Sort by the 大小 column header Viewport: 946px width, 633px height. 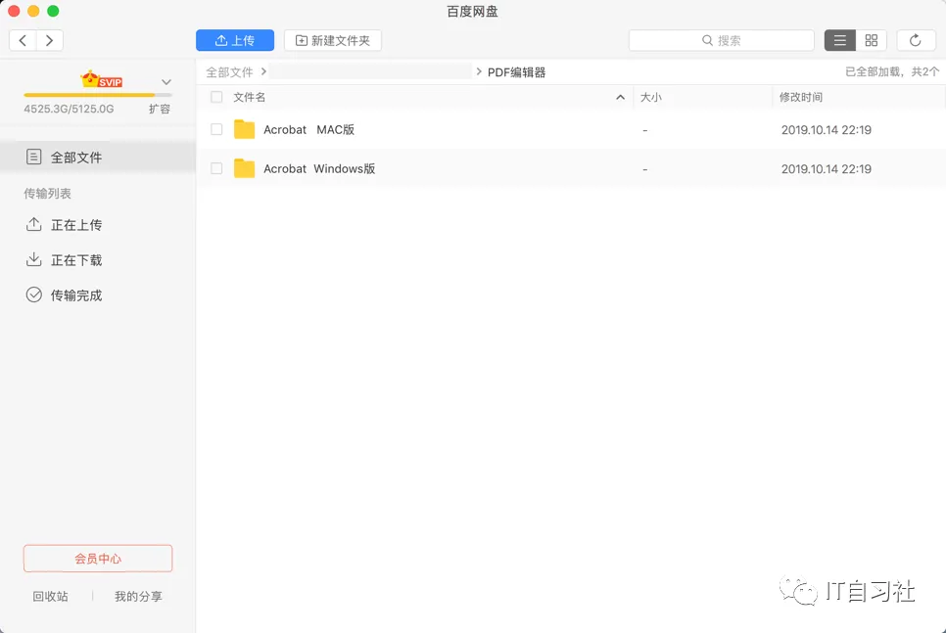pos(650,97)
